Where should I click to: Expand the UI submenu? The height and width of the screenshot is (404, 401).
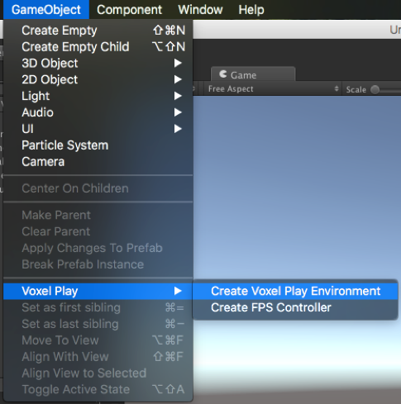(98, 129)
